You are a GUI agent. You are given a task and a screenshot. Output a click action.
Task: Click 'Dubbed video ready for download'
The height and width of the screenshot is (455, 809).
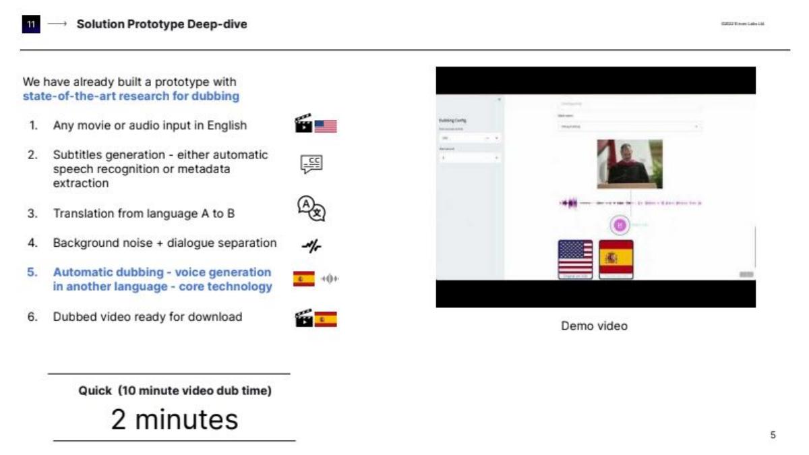(148, 317)
